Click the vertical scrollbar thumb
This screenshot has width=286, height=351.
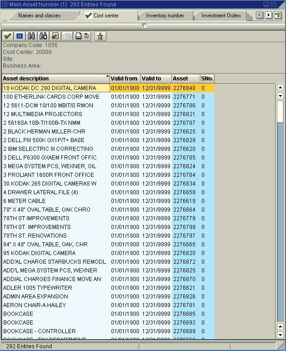[x=280, y=112]
